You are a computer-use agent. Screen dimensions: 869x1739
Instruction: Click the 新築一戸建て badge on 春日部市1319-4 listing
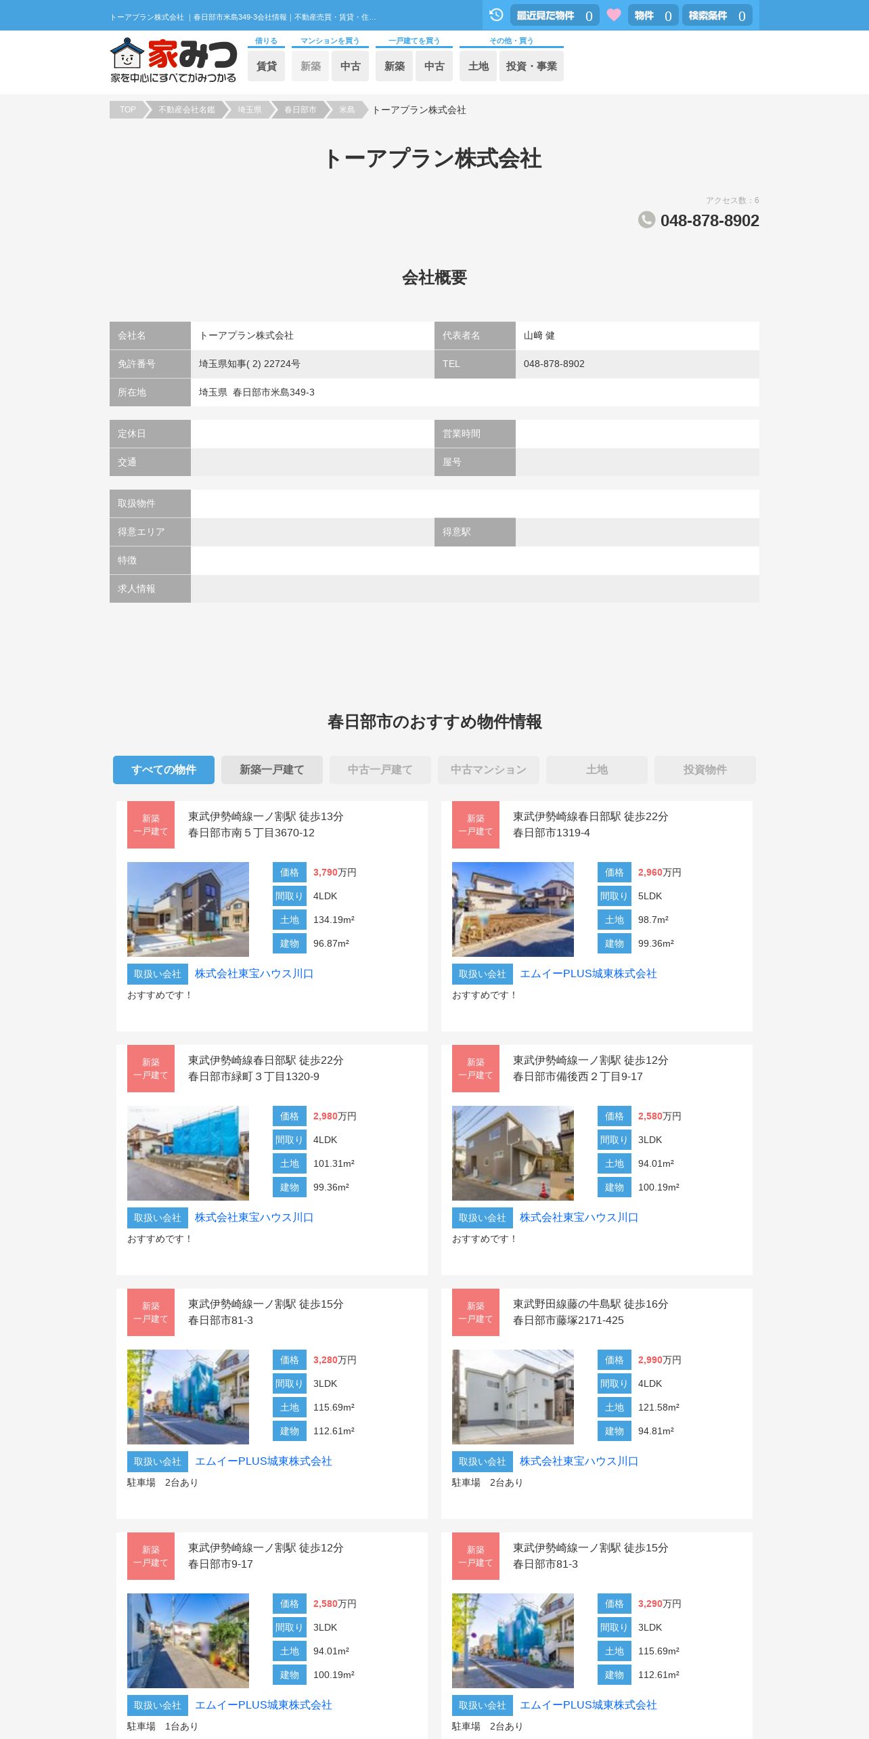[476, 825]
